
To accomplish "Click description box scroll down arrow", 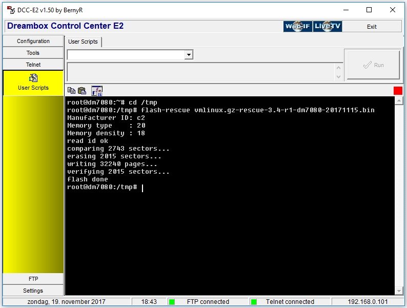I will 338,76.
